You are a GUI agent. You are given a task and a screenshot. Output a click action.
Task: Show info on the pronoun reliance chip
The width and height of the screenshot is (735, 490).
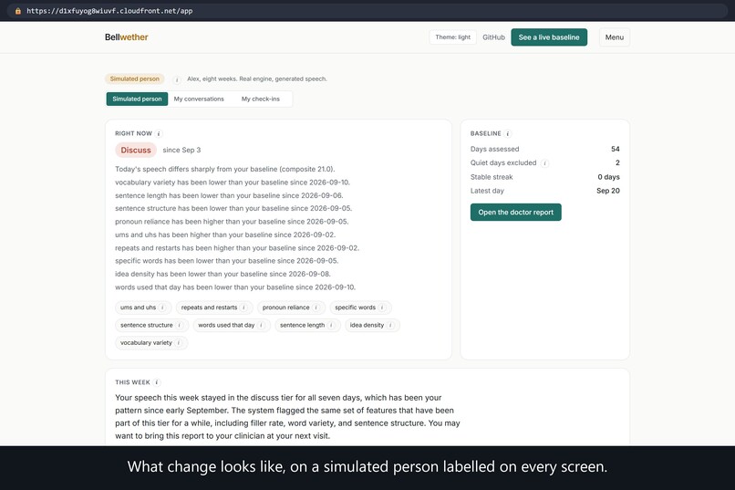pyautogui.click(x=316, y=308)
